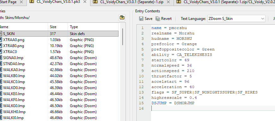The image size is (275, 121).
Task: Click the WALKC0.lmp graphic icon
Action: [x=1, y=82]
